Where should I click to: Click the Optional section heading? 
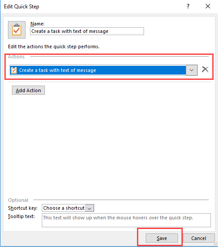tap(18, 200)
